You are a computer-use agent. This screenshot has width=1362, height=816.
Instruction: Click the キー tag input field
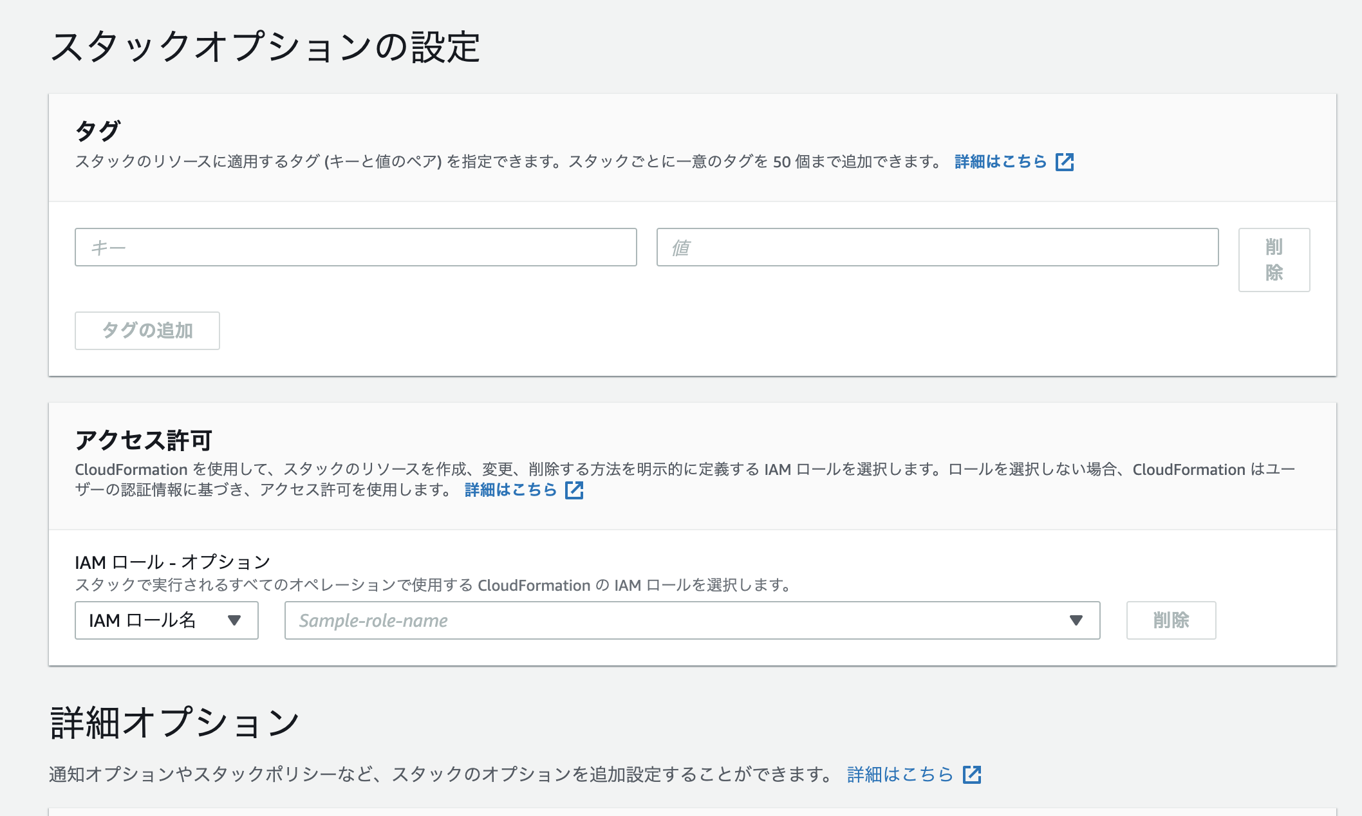355,247
